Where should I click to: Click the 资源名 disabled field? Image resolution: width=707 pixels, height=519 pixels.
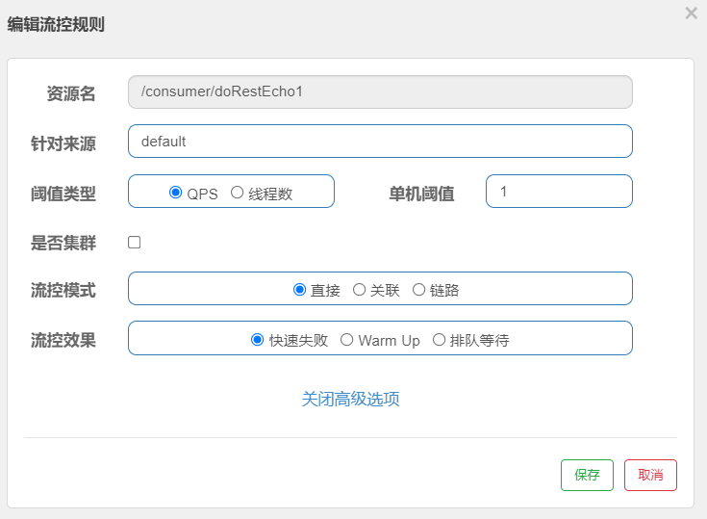[380, 92]
